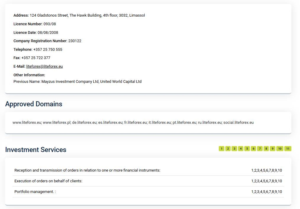This screenshot has height=209, width=300.
Task: Click the Reception and transmission of orders row
Action: (87, 170)
